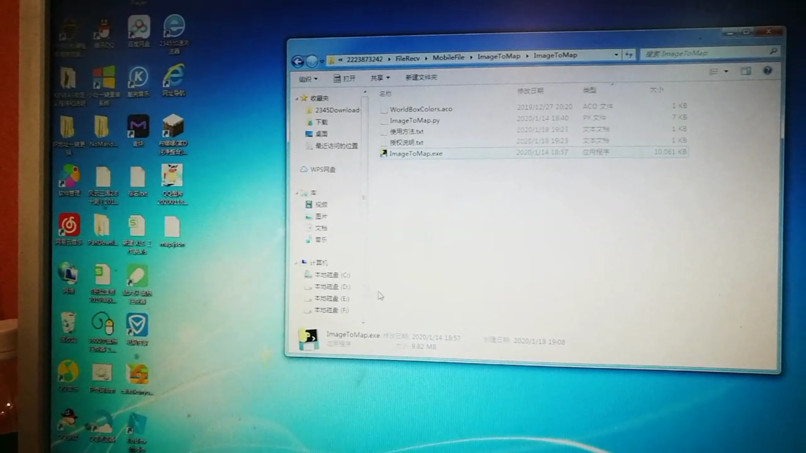Collapse the 收藏夹 favorites tree group
The width and height of the screenshot is (806, 453).
click(x=296, y=98)
